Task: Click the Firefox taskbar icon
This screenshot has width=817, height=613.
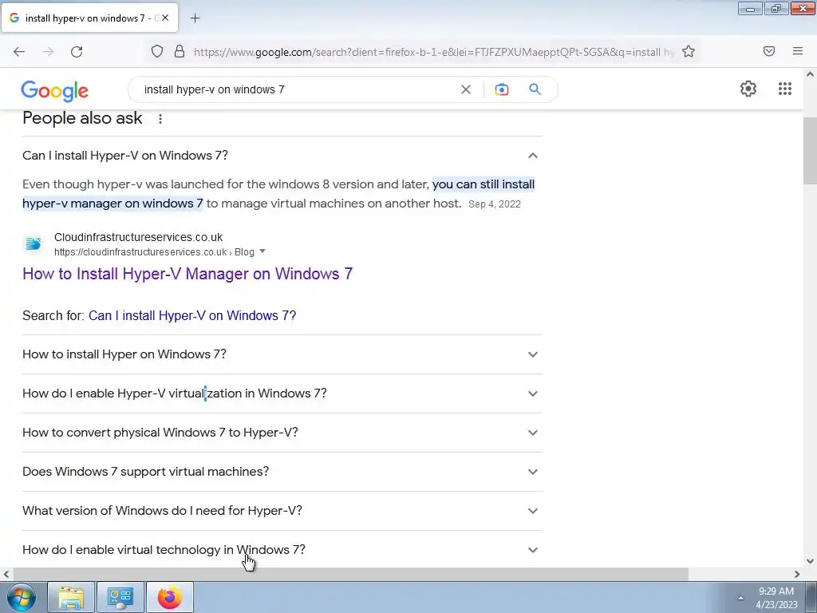Action: tap(170, 597)
